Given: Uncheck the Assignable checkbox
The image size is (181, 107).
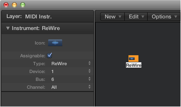Looking at the screenshot, I should pos(49,56).
